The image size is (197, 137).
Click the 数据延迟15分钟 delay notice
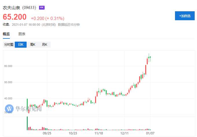point(69,25)
